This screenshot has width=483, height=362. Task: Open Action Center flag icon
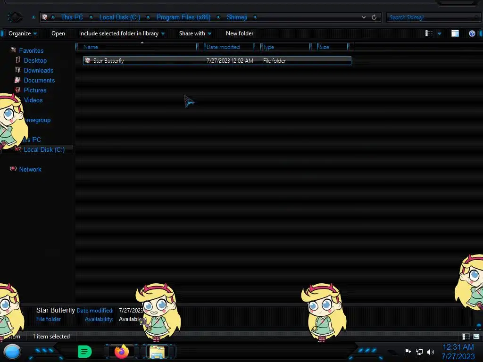click(408, 352)
